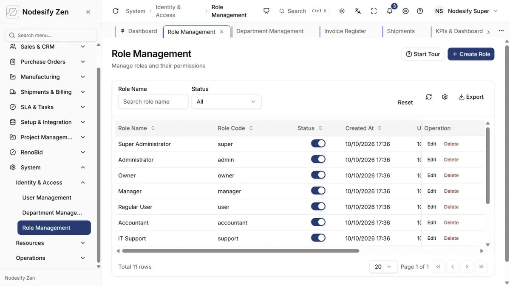Click the Export button
510x286 pixels.
[471, 97]
